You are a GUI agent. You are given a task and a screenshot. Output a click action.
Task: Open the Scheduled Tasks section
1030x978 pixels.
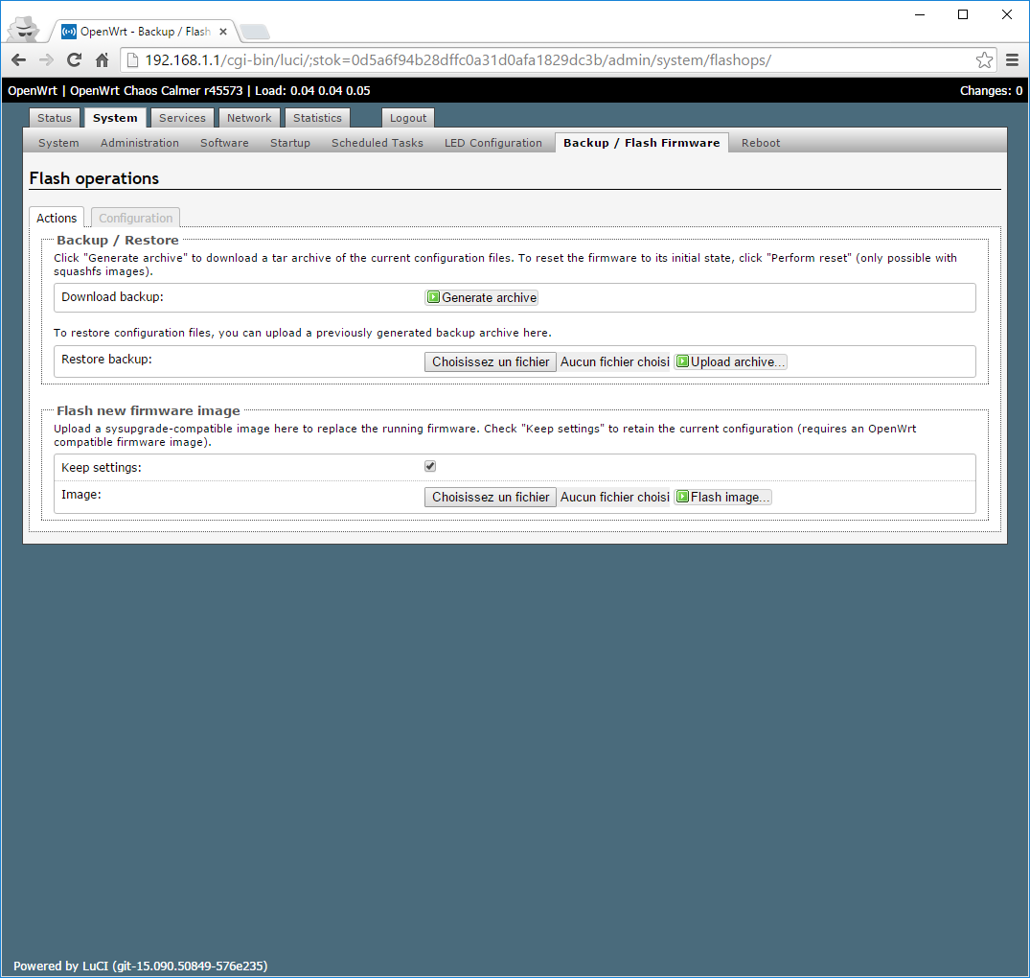pyautogui.click(x=378, y=143)
